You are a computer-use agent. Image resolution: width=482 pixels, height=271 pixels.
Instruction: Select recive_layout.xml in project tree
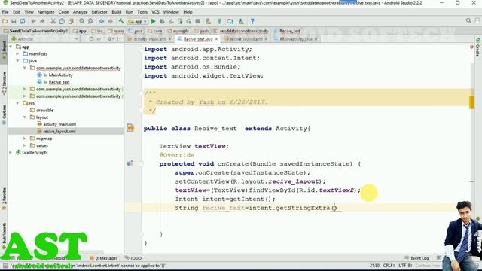(x=59, y=132)
